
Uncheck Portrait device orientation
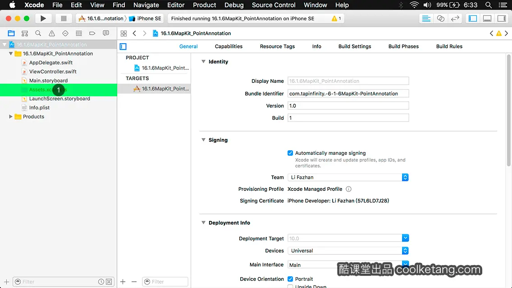pos(290,279)
